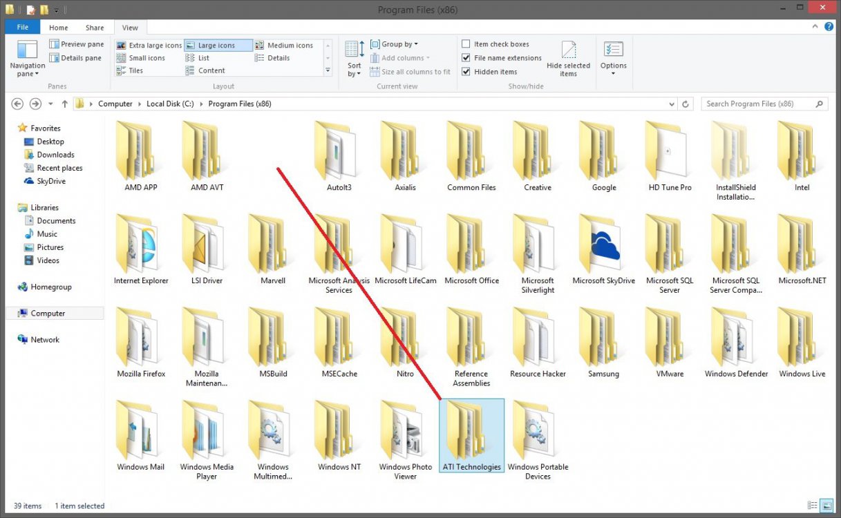Disable the File name extensions checkbox
The height and width of the screenshot is (518, 841).
(466, 57)
